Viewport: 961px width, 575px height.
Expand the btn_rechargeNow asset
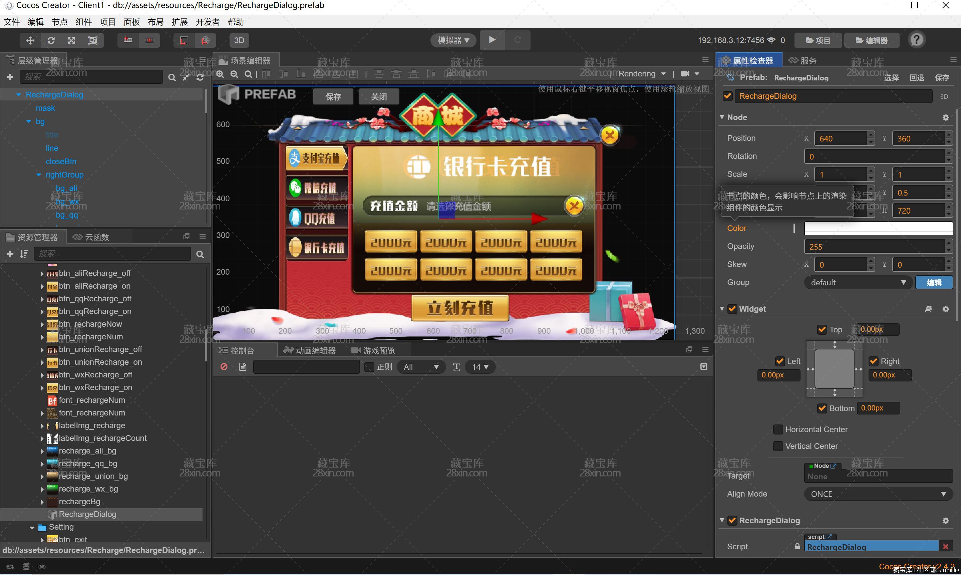coord(42,324)
